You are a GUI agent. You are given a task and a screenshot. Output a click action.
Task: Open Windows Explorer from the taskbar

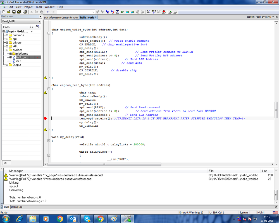coord(33,219)
